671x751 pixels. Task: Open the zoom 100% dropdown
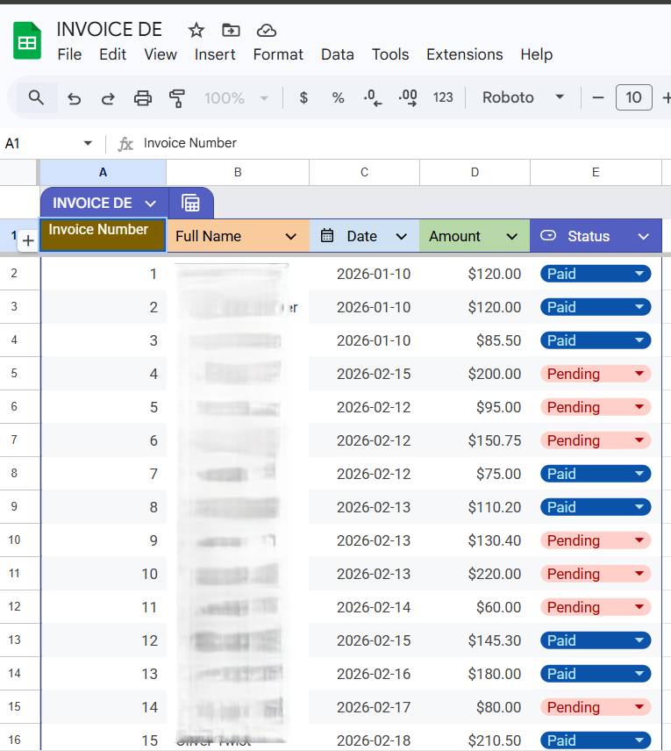pyautogui.click(x=236, y=98)
